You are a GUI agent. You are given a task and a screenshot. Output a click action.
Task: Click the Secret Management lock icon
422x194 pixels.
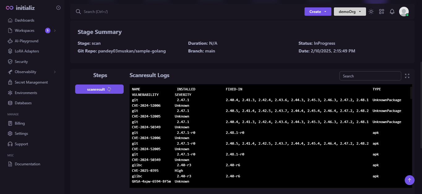click(10, 82)
